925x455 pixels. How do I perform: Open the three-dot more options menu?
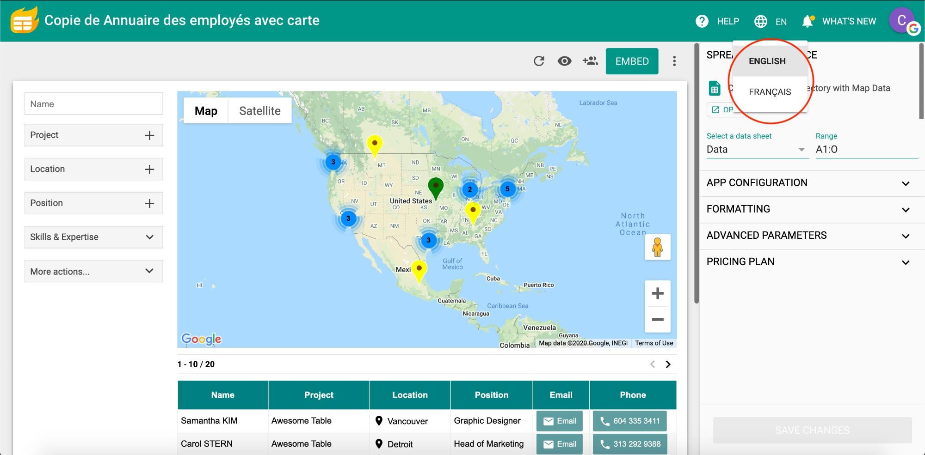(674, 61)
